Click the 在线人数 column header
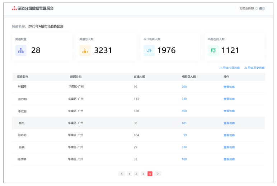 click(139, 77)
